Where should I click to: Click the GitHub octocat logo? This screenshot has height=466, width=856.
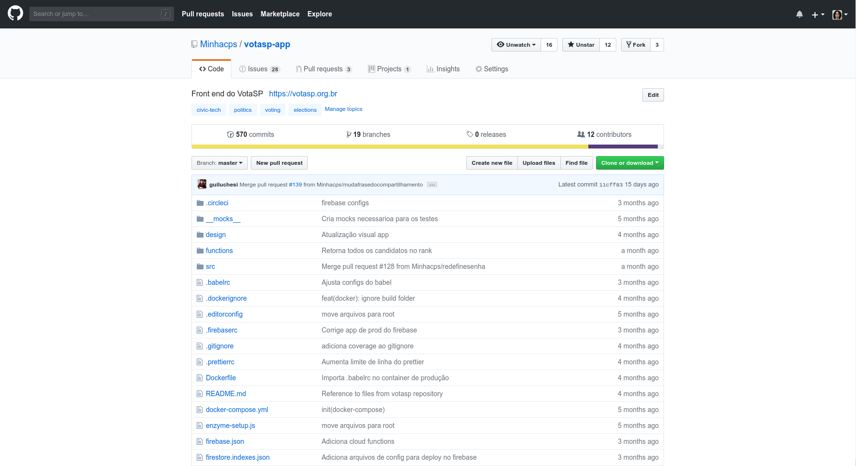coord(15,13)
